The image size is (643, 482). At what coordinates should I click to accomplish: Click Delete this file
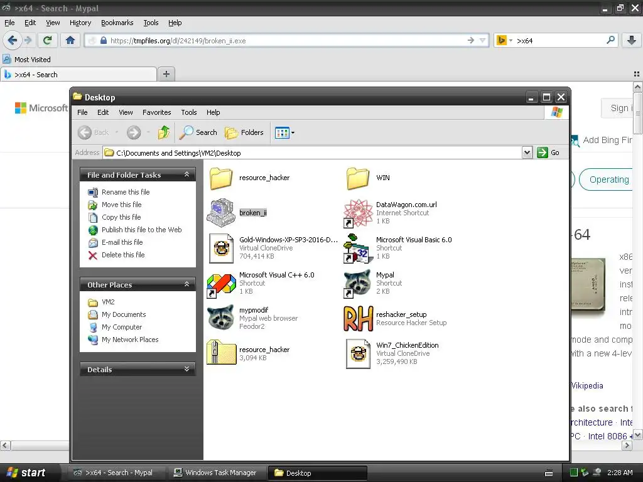123,255
